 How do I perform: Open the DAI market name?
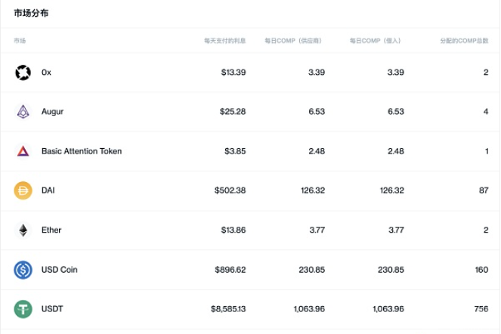(x=48, y=190)
